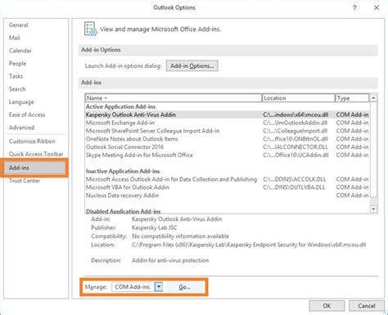Open Search options
Screen dimensions: 388x315
pyautogui.click(x=17, y=89)
